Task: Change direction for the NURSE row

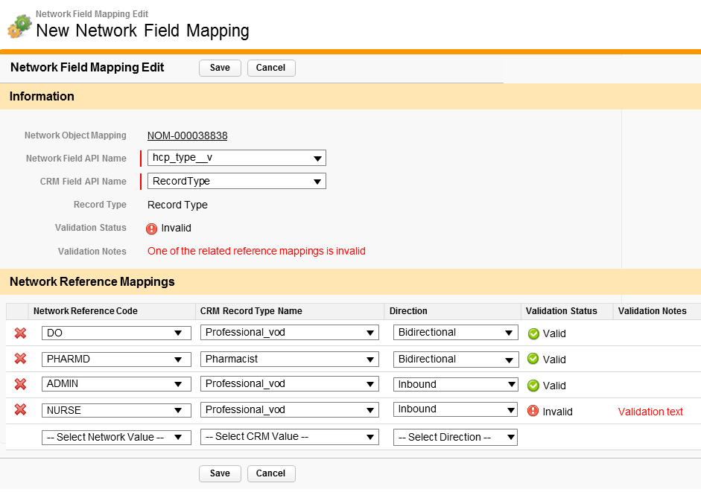Action: tap(455, 409)
